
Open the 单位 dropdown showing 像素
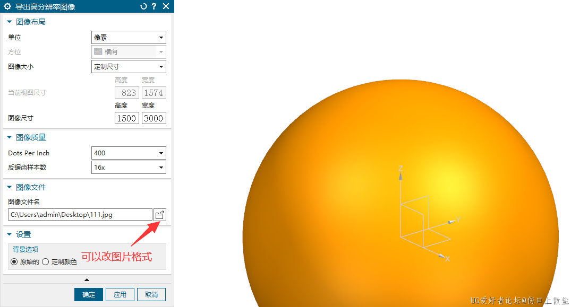[129, 38]
